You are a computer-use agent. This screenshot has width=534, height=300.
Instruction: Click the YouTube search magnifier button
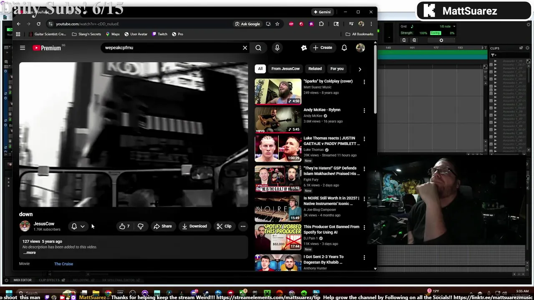(x=258, y=48)
